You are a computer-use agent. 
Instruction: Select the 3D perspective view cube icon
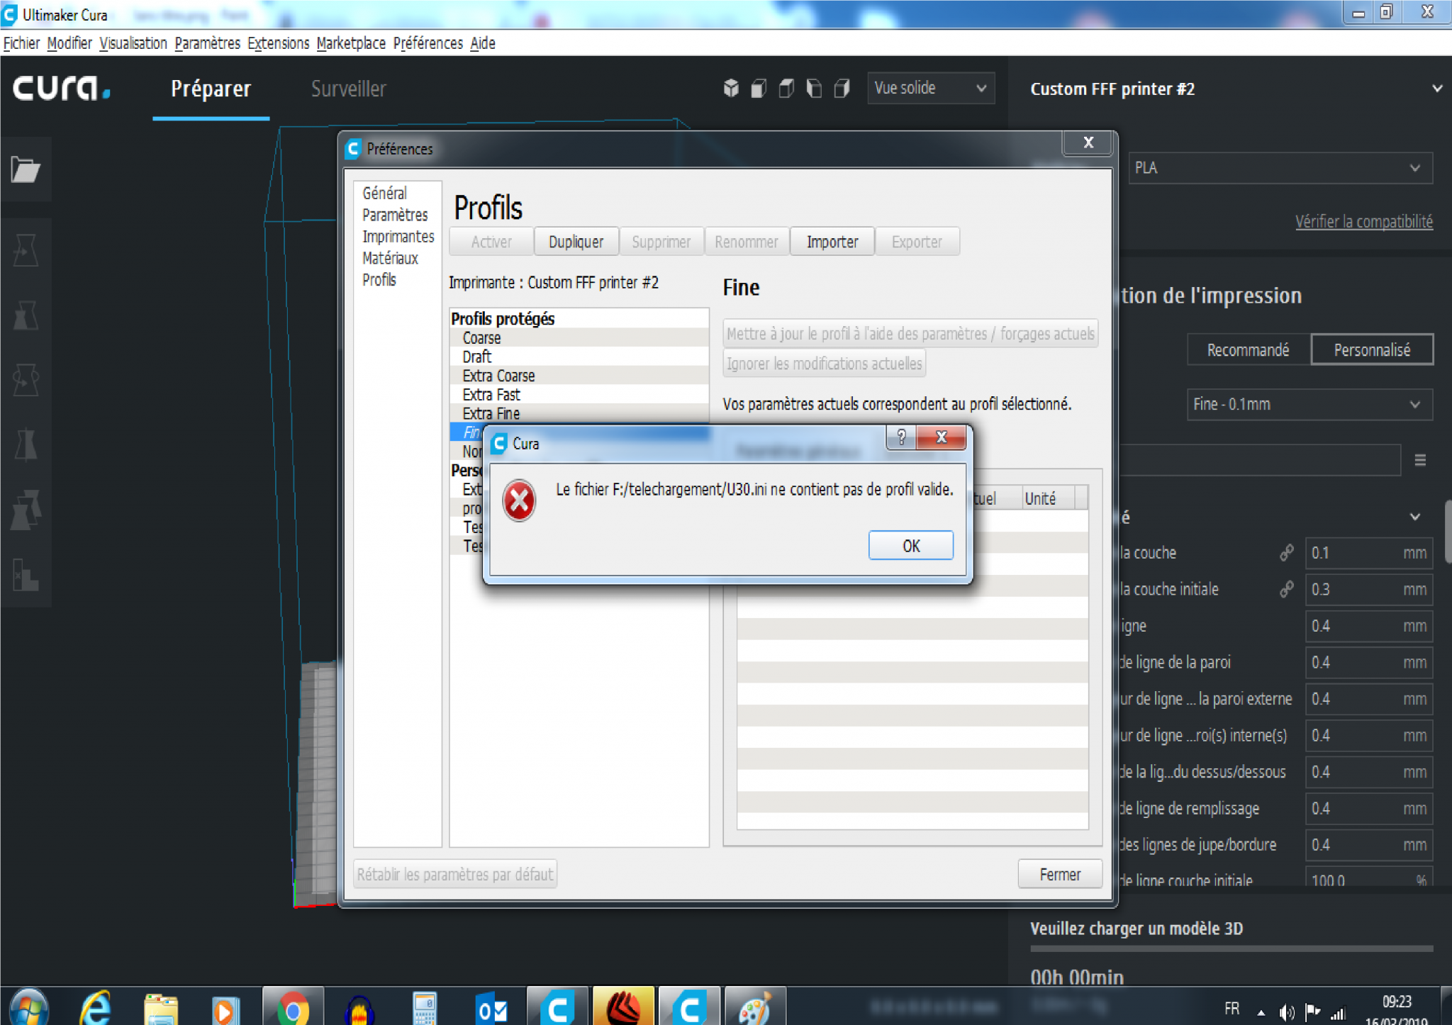pyautogui.click(x=731, y=89)
